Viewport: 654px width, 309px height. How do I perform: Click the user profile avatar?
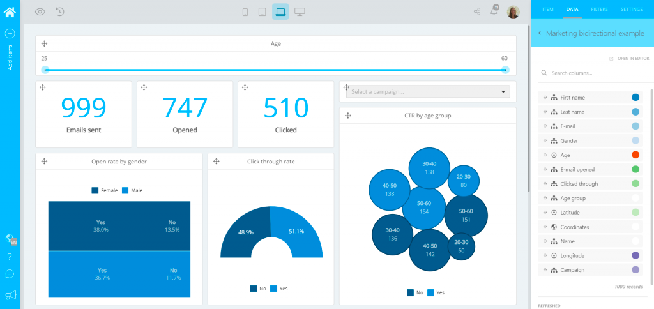pyautogui.click(x=513, y=11)
